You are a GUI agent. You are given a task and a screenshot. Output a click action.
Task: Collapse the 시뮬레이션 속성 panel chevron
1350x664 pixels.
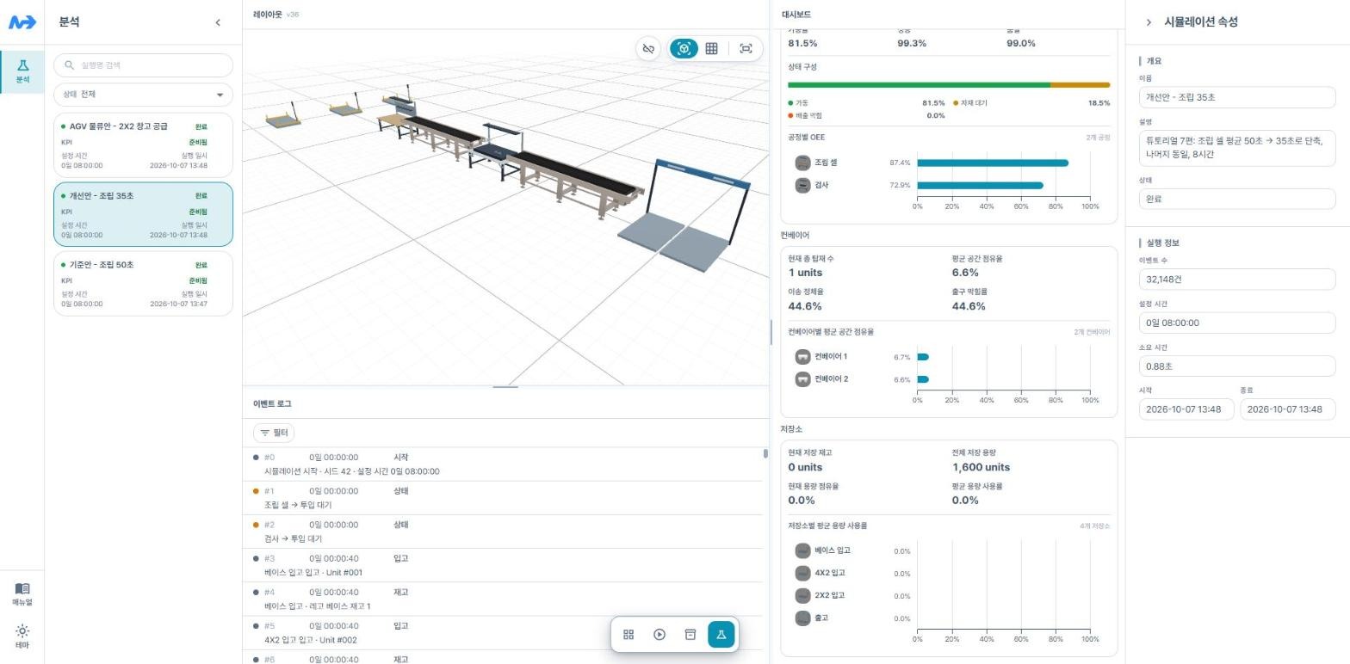coord(1149,22)
